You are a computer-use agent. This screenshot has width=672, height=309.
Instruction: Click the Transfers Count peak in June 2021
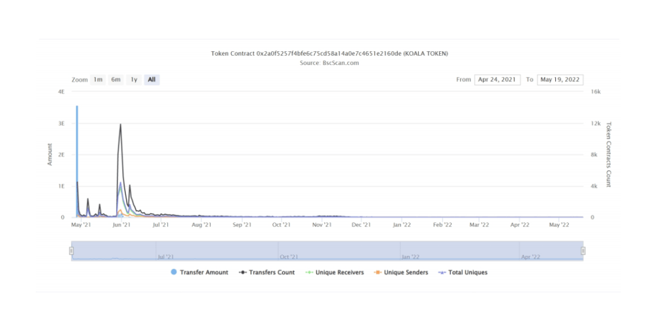pos(121,124)
